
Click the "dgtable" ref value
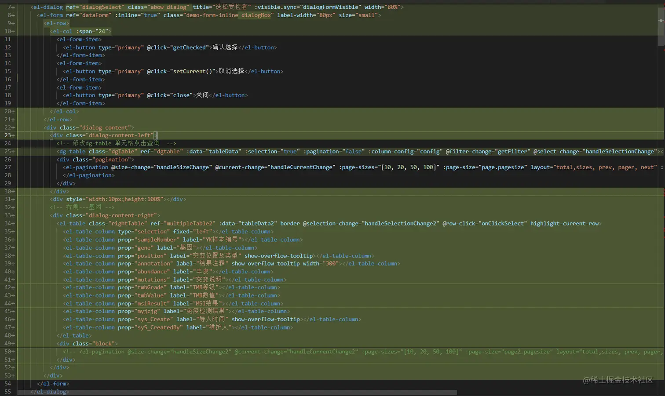pos(168,152)
